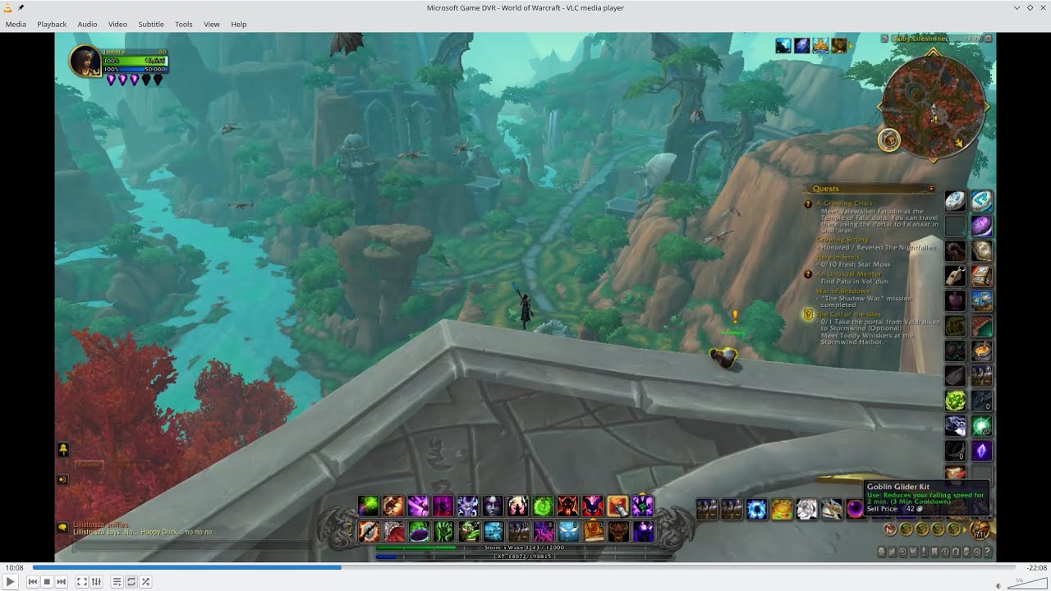The image size is (1051, 591).
Task: Click the XP 14072/194815 experience bar
Action: (x=523, y=557)
